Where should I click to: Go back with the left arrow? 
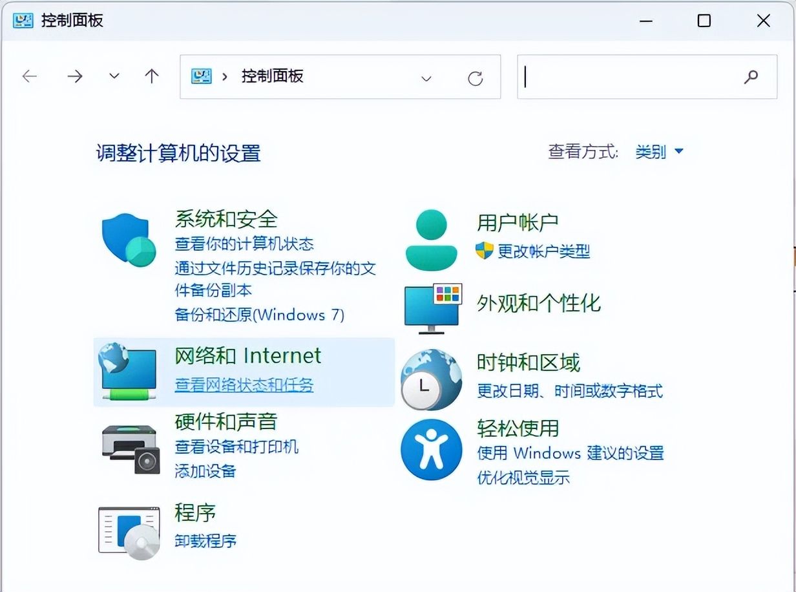point(30,76)
